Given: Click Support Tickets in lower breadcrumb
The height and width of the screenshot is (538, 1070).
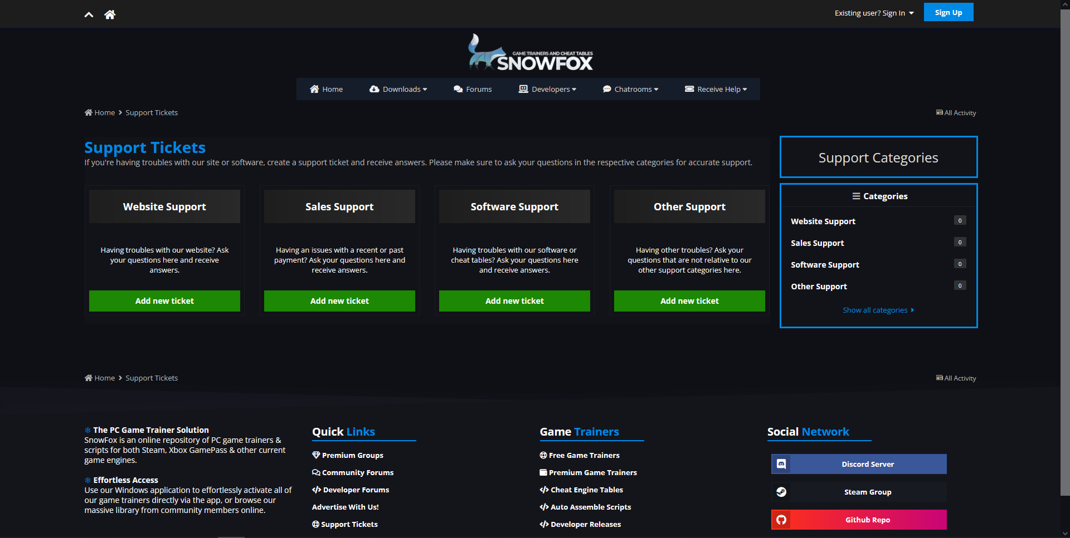Looking at the screenshot, I should (152, 378).
